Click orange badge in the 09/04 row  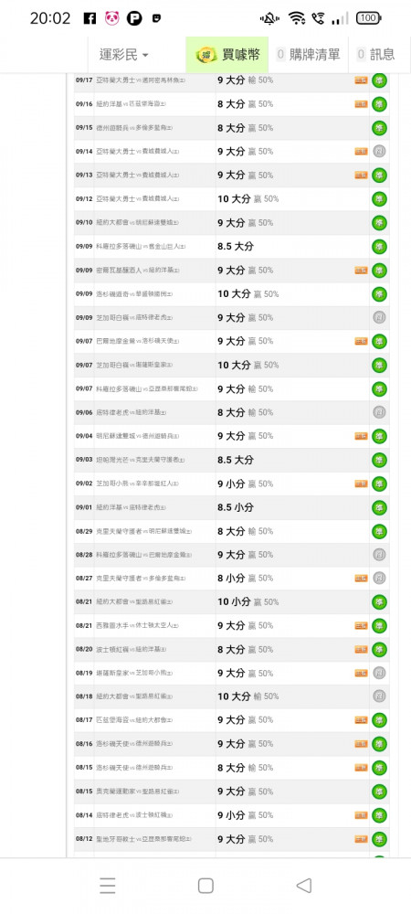pyautogui.click(x=361, y=436)
